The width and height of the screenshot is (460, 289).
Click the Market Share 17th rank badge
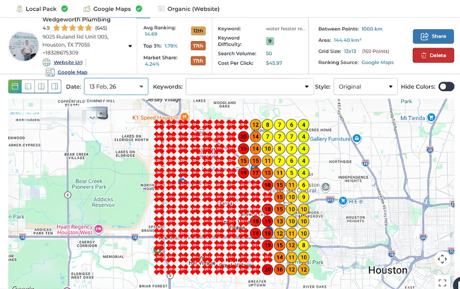(x=198, y=61)
